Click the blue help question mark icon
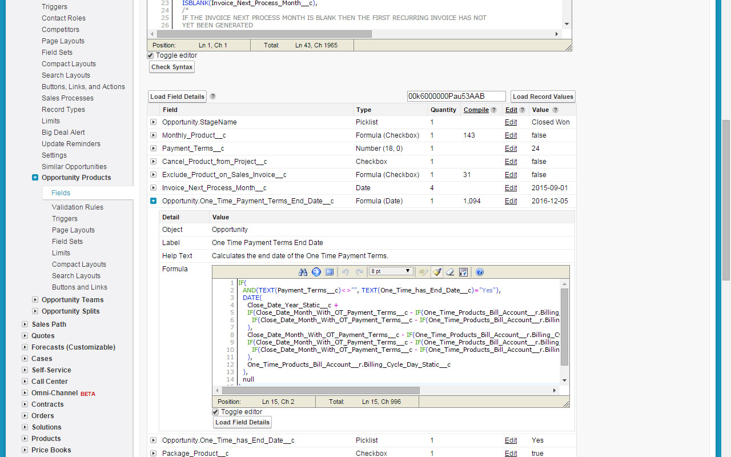Screen dimensions: 731x457 (x=480, y=272)
